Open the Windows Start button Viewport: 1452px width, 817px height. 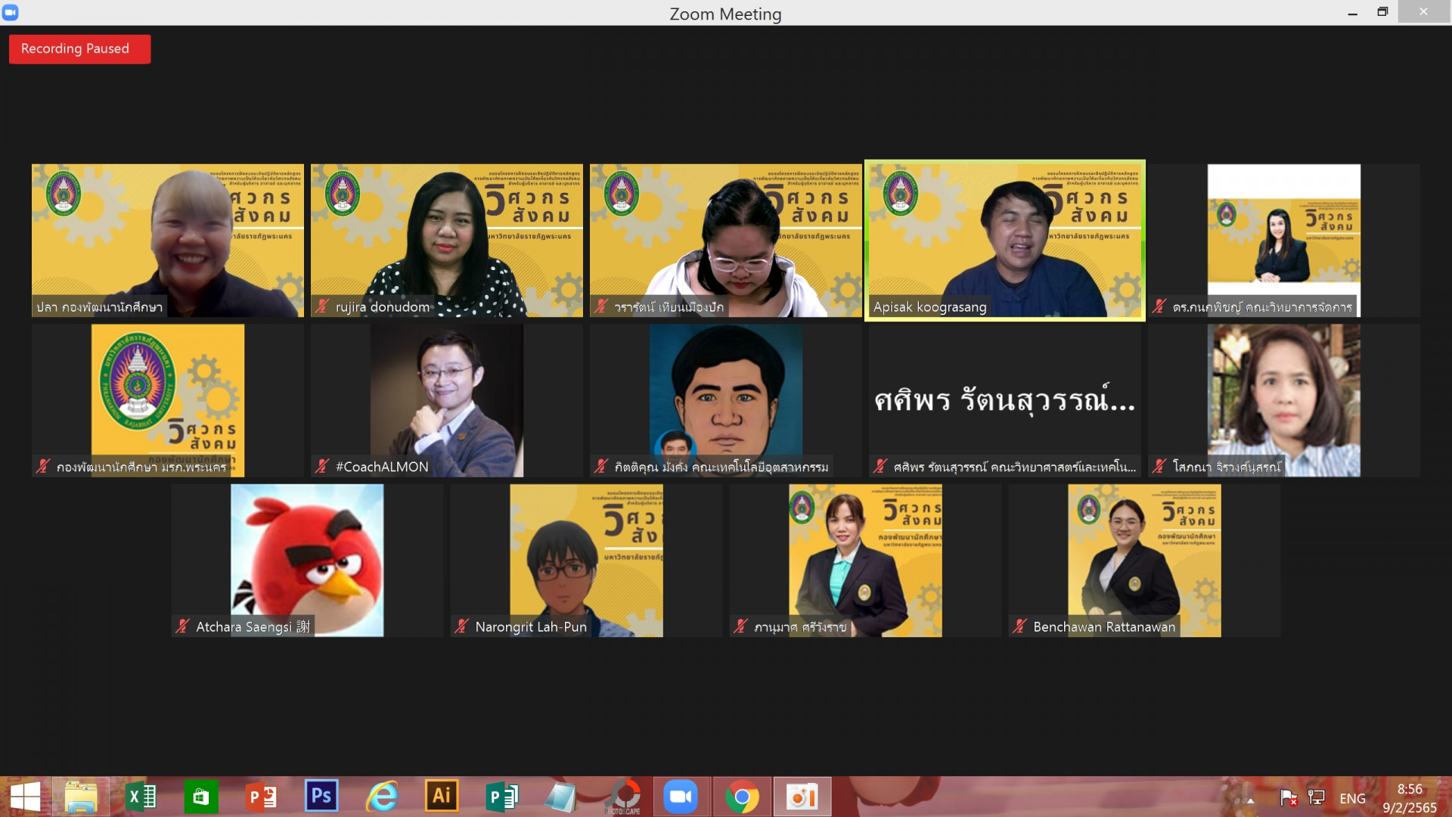pyautogui.click(x=25, y=797)
